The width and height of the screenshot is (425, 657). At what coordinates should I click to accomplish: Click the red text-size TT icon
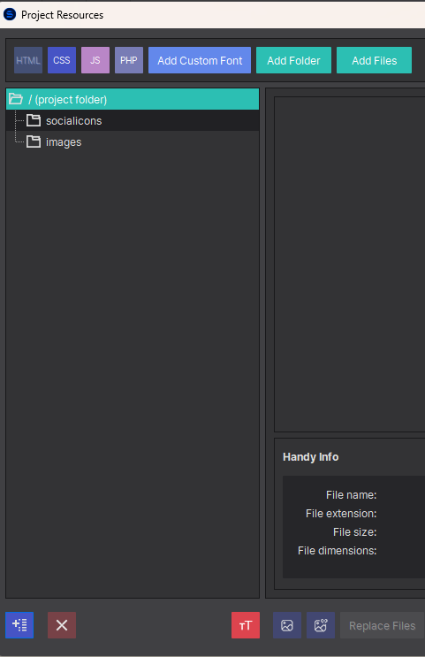[x=246, y=625]
